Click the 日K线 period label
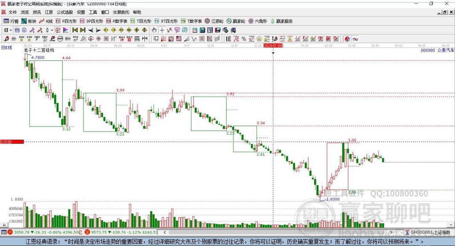The height and width of the screenshot is (246, 455). 7,48
